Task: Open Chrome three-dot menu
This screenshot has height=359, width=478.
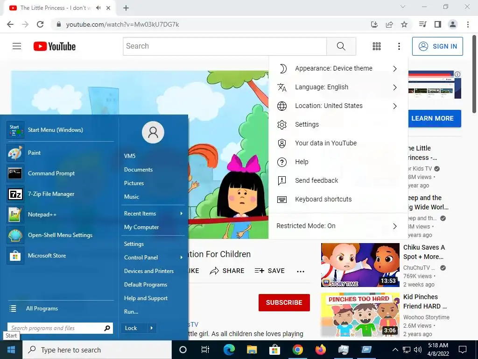Action: [x=468, y=24]
